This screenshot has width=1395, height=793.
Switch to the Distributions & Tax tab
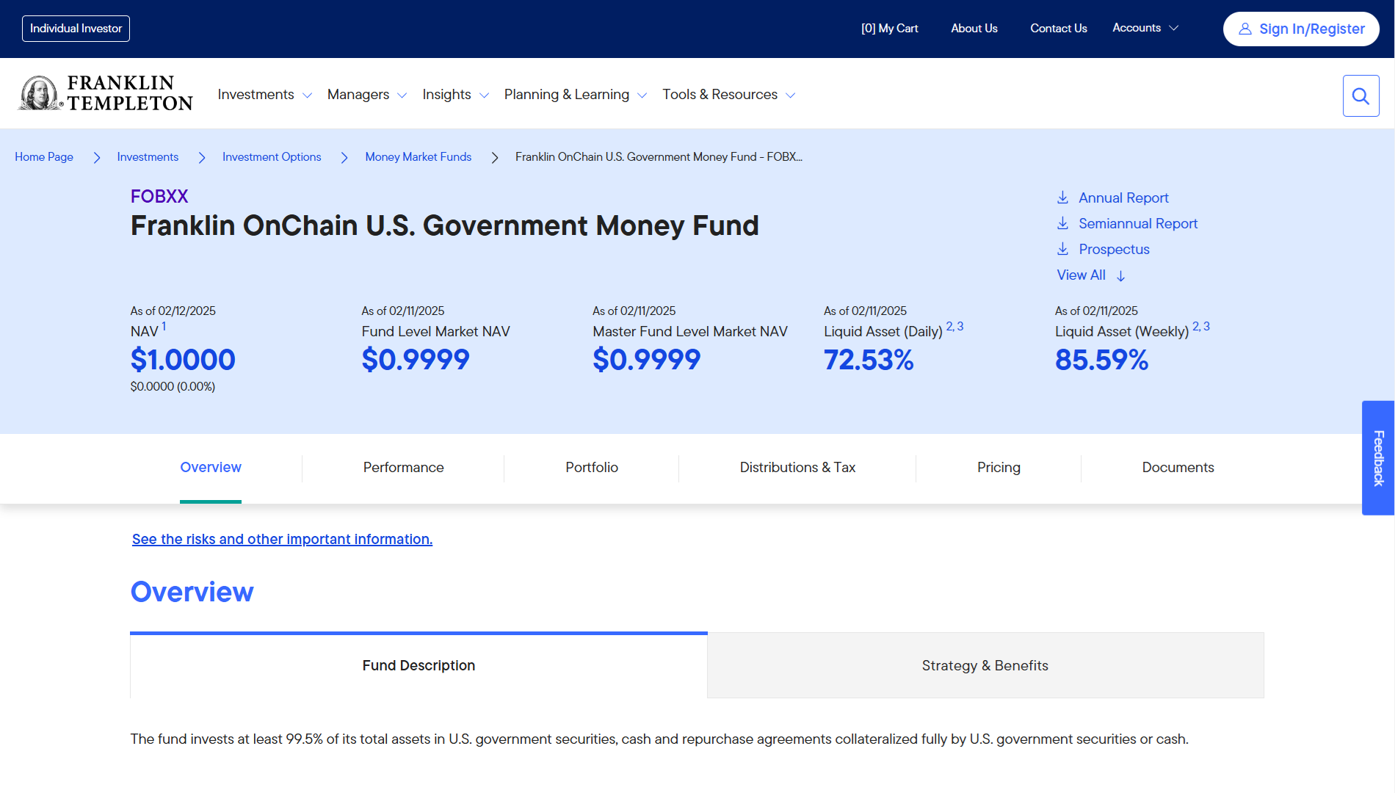(798, 468)
